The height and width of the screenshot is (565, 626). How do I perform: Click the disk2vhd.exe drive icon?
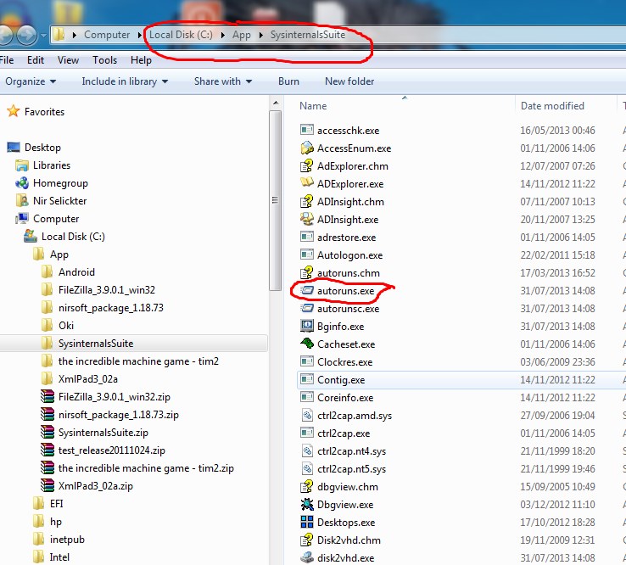[306, 557]
